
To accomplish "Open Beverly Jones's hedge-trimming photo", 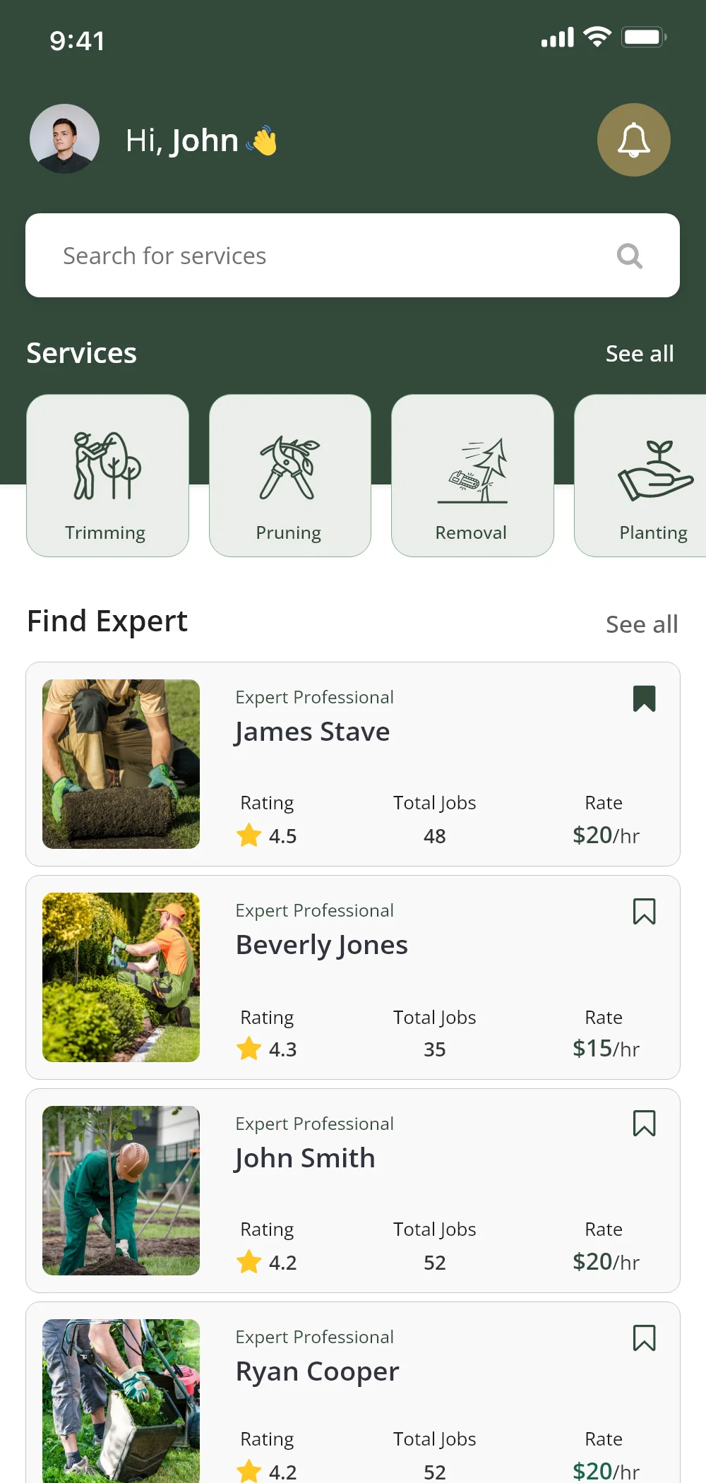I will coord(121,977).
